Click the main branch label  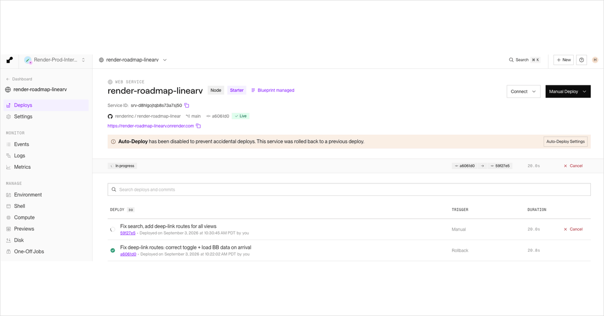[193, 116]
